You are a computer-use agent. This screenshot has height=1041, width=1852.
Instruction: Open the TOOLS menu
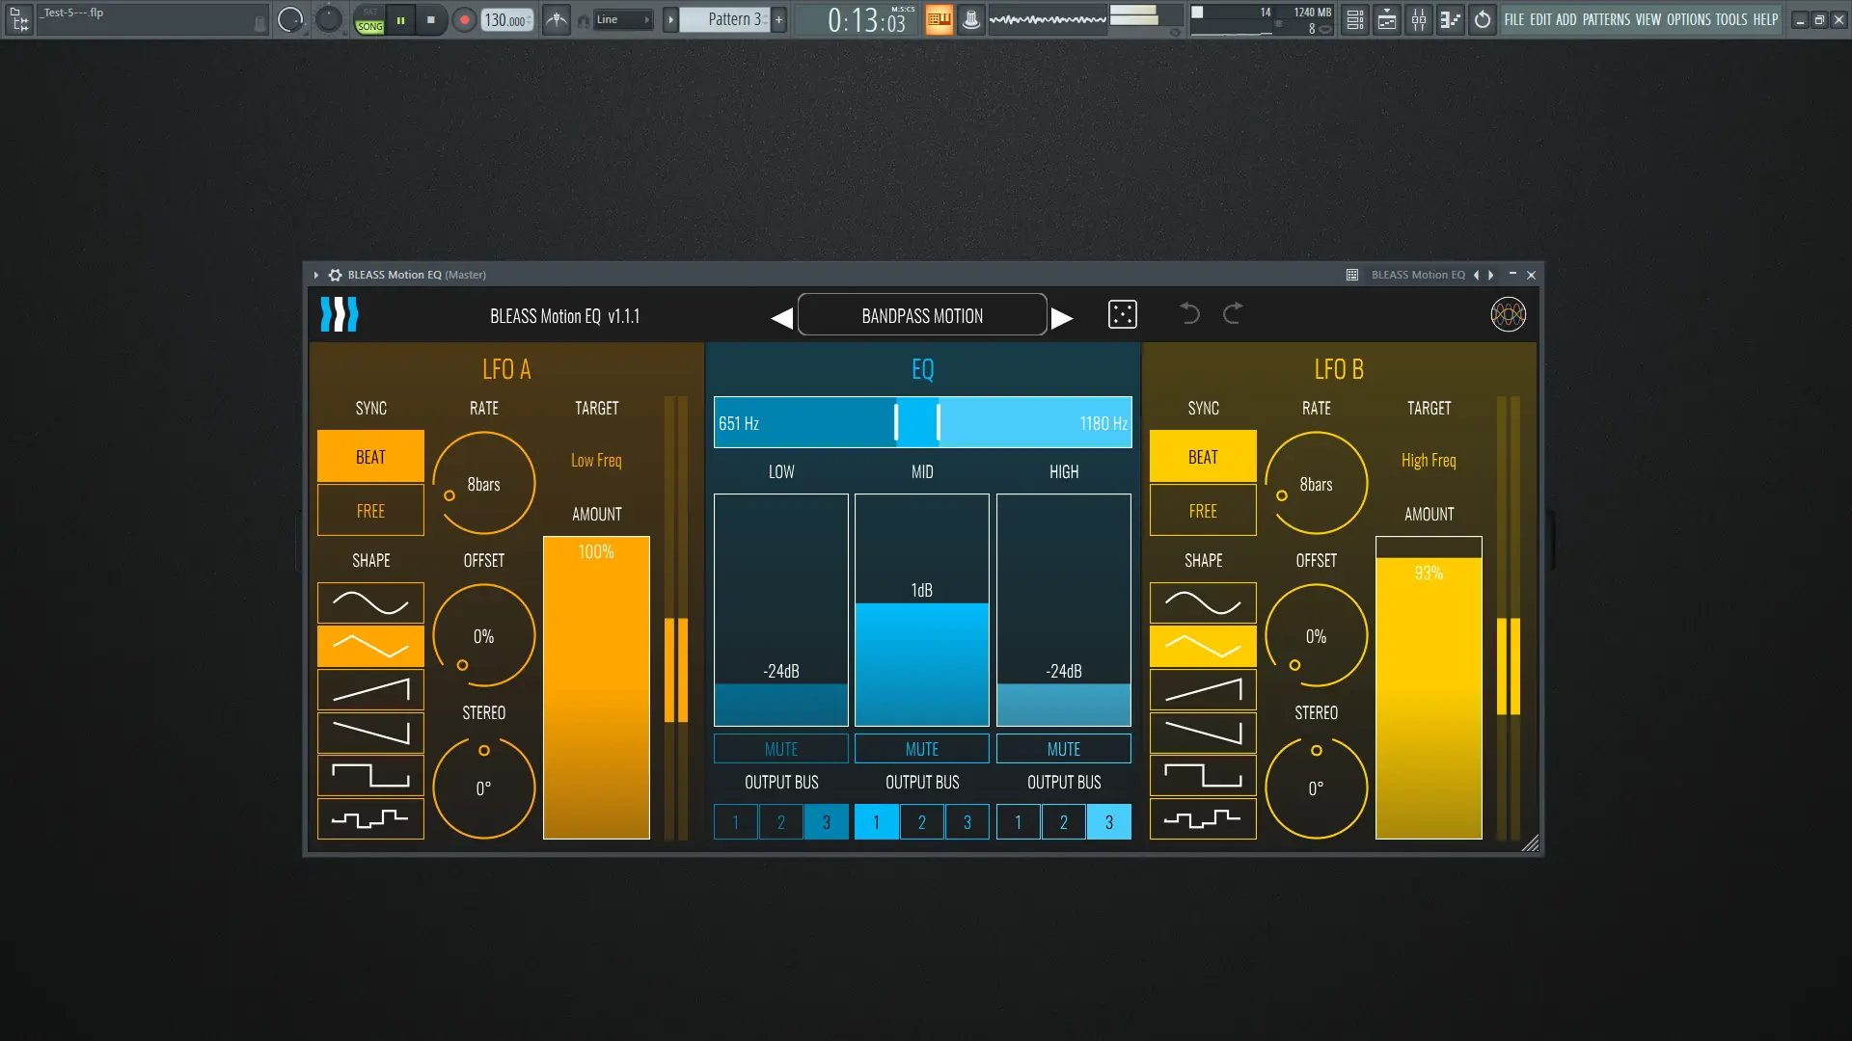tap(1729, 18)
